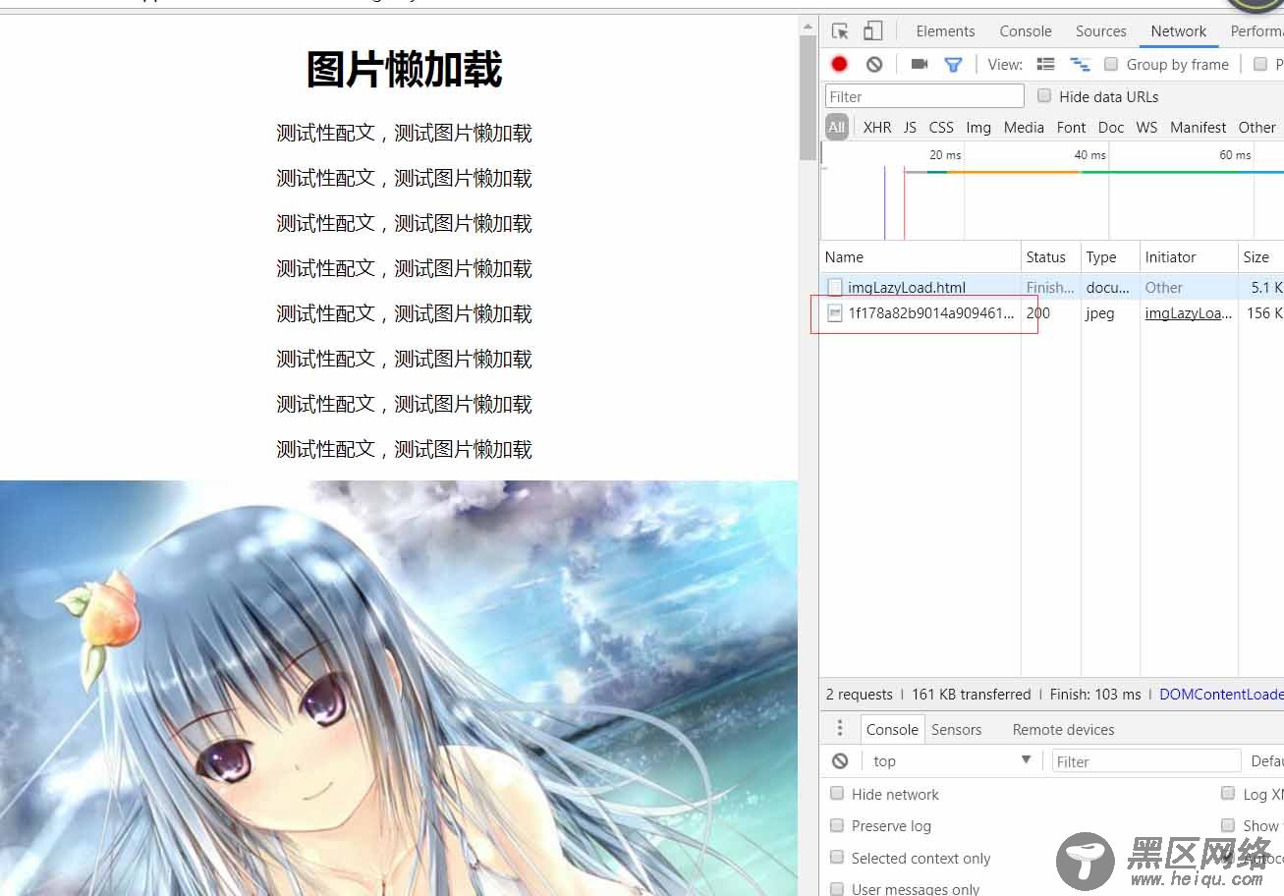This screenshot has height=896, width=1284.
Task: Select the imgLazyLoad.html request row
Action: pyautogui.click(x=1052, y=287)
